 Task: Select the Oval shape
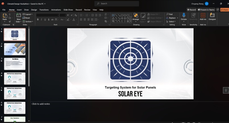(x=125, y=15)
